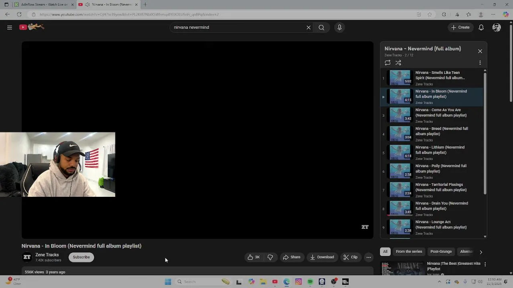Image resolution: width=513 pixels, height=288 pixels.
Task: Select Post-Grunge chip
Action: (x=441, y=252)
